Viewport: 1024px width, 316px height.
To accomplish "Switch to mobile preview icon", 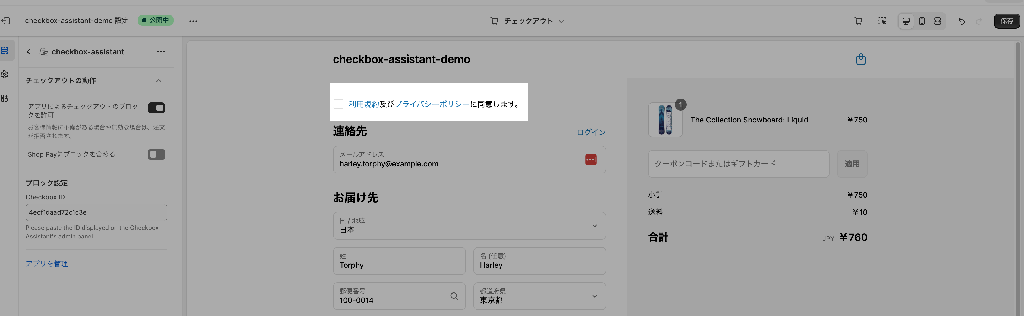I will pos(922,21).
